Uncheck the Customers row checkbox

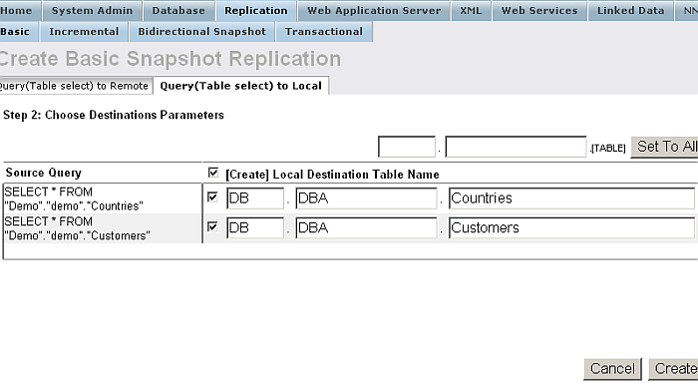(212, 226)
